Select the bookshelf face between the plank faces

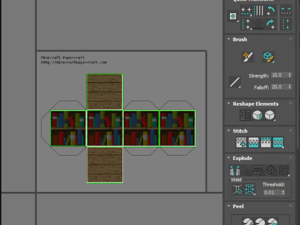(105, 128)
